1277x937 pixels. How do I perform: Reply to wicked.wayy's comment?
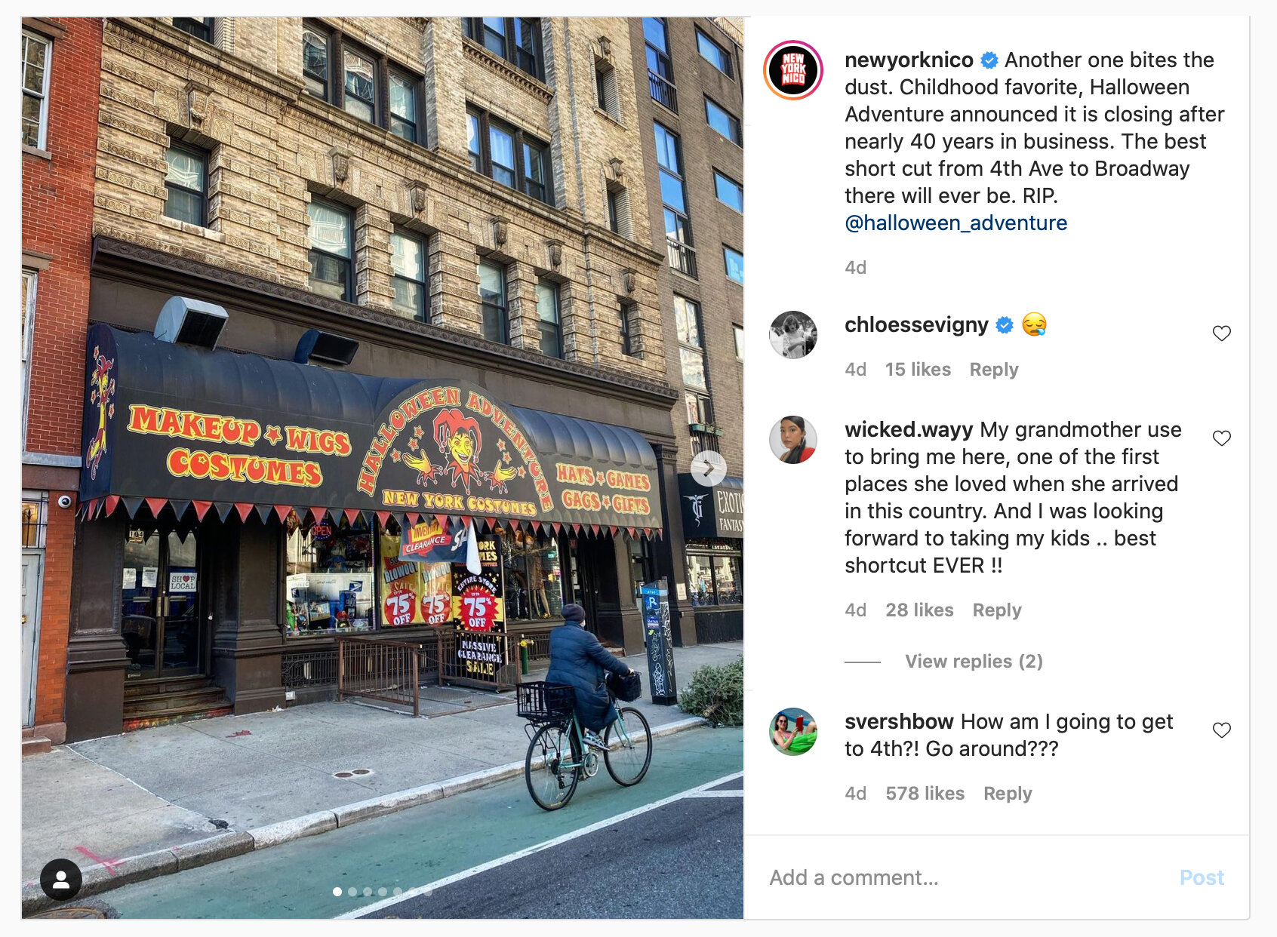tap(997, 610)
